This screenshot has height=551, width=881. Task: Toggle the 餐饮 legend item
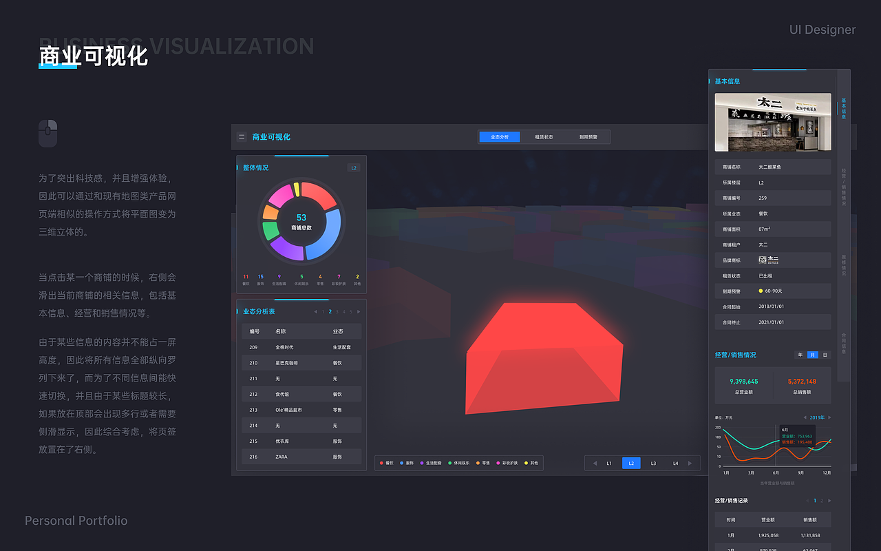click(x=386, y=464)
